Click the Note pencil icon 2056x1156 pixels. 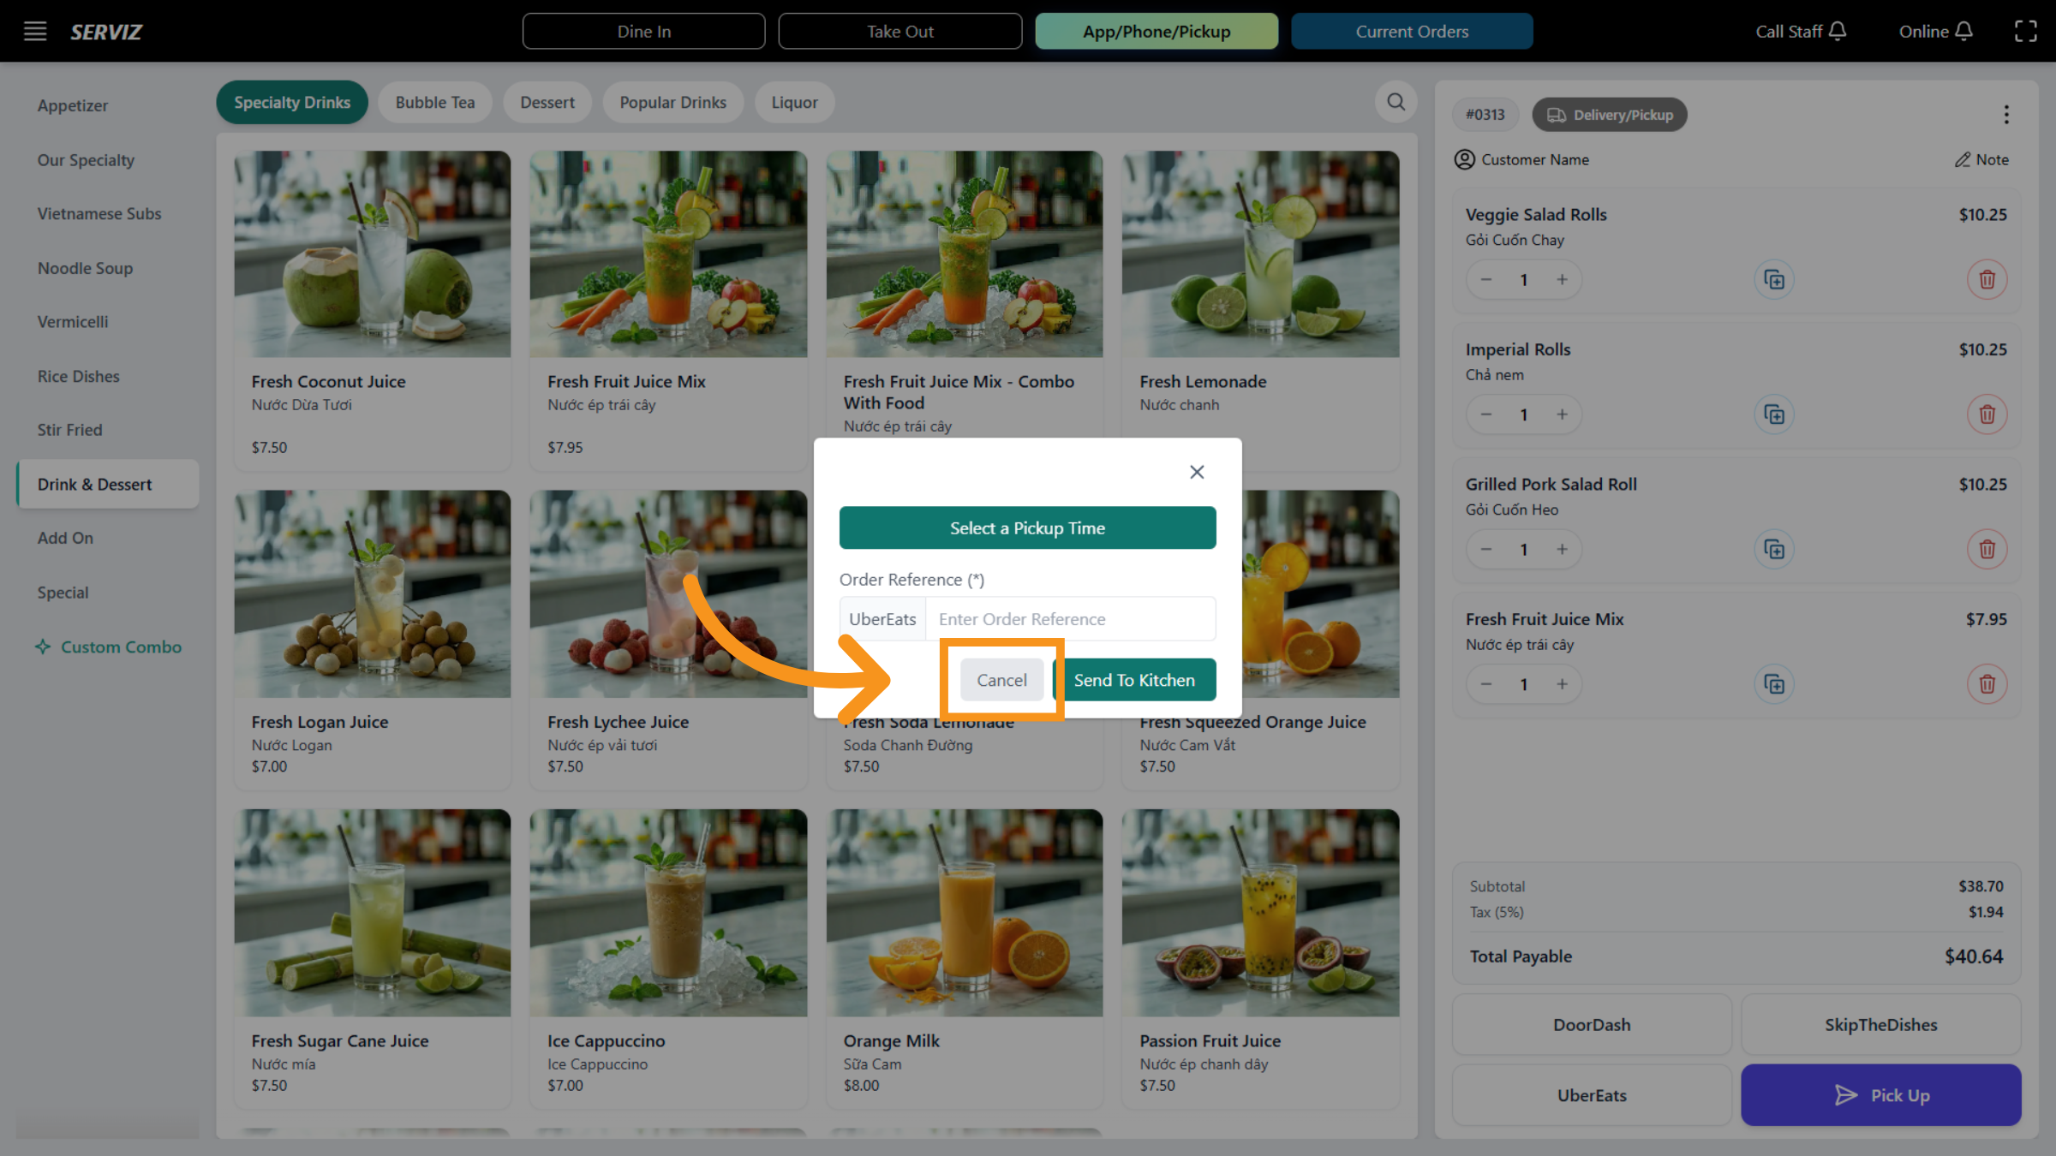1963,160
